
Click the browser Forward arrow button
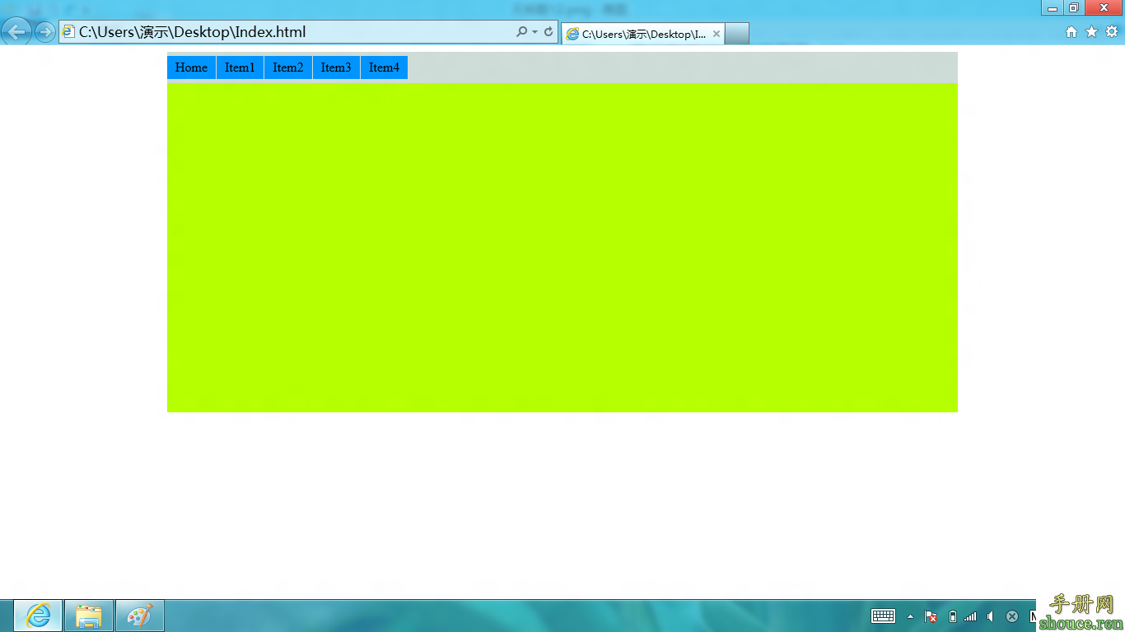(x=45, y=32)
